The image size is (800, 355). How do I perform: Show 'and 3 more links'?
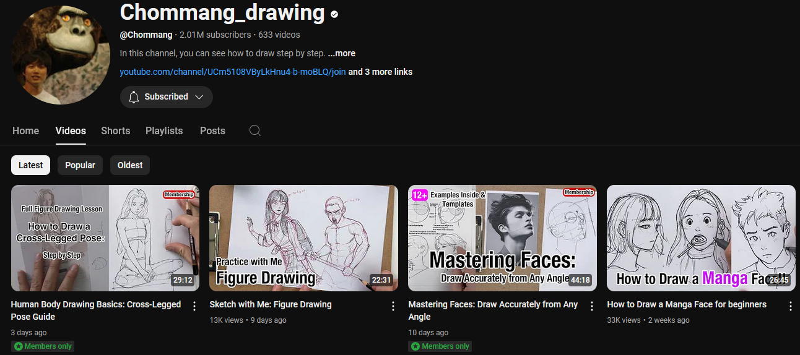[380, 72]
